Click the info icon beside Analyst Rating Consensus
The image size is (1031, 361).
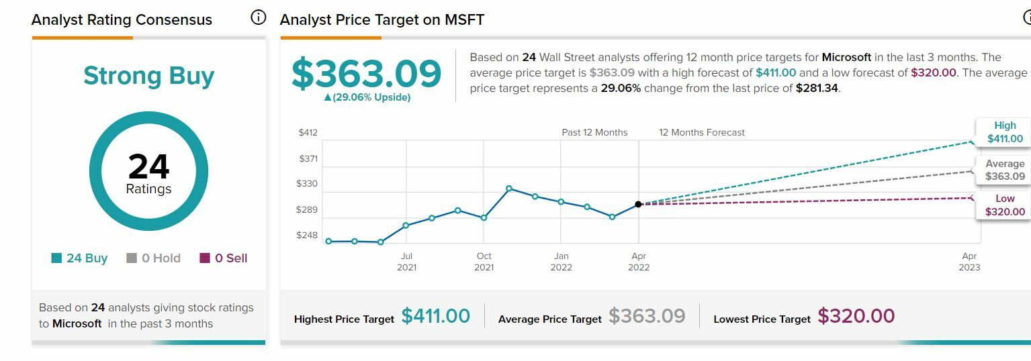259,18
